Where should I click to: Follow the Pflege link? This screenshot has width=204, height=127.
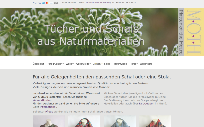(x=49, y=112)
